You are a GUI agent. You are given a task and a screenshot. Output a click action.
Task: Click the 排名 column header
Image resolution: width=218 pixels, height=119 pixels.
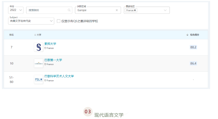(x=12, y=35)
